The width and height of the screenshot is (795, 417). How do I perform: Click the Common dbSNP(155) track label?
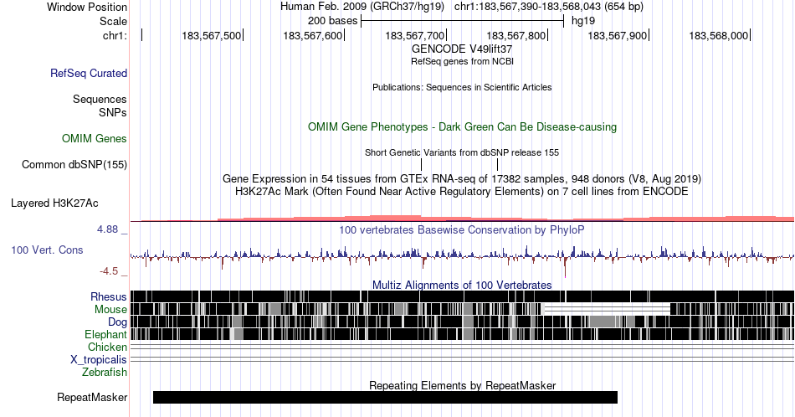[74, 164]
